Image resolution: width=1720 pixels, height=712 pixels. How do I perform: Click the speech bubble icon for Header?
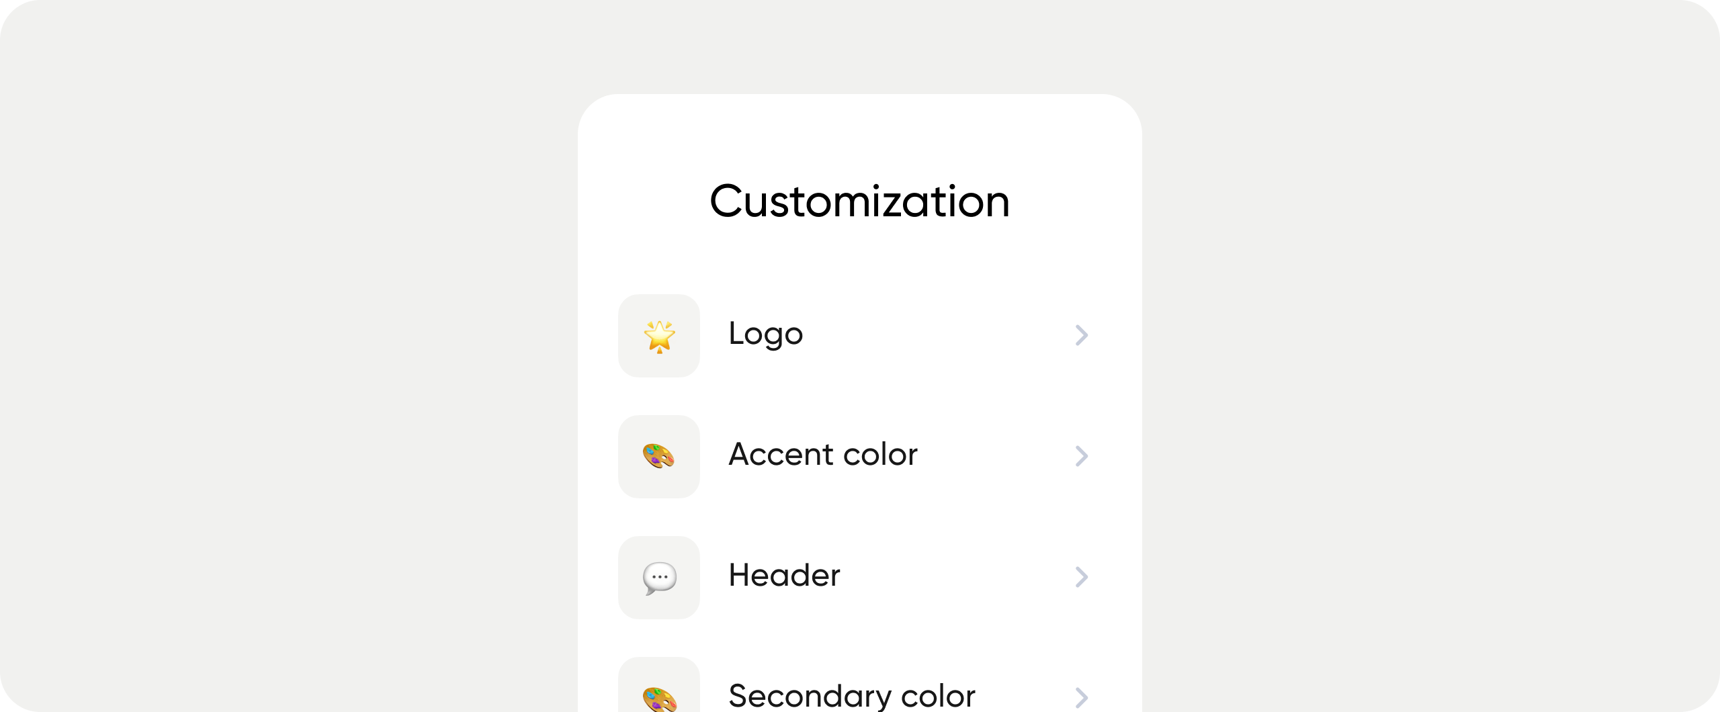click(658, 577)
